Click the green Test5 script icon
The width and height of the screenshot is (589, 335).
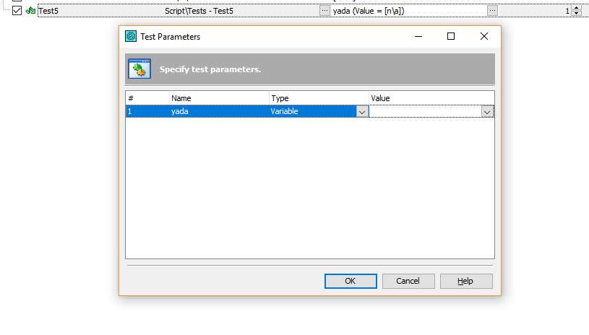[30, 11]
